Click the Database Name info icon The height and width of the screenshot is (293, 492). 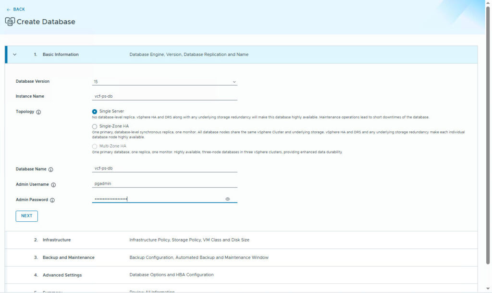click(51, 169)
